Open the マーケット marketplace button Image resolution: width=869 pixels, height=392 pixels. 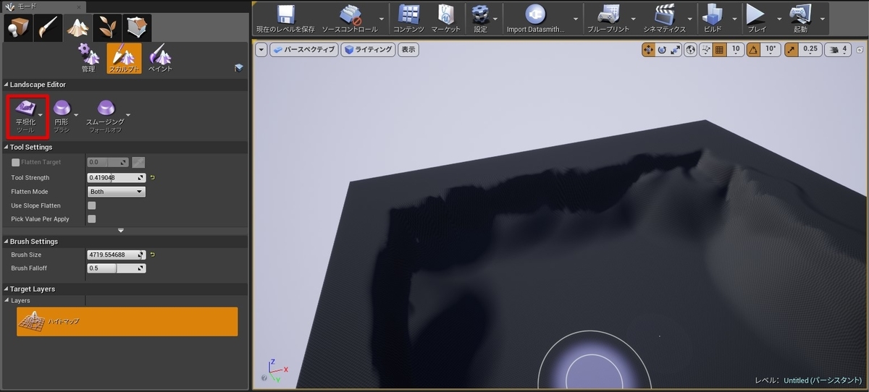click(446, 20)
